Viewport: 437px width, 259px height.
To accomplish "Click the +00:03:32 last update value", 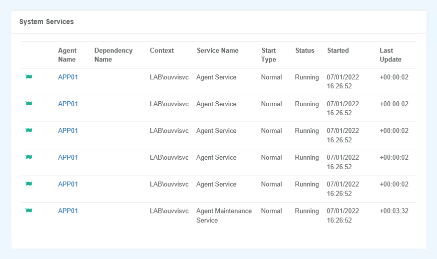I will [x=394, y=211].
